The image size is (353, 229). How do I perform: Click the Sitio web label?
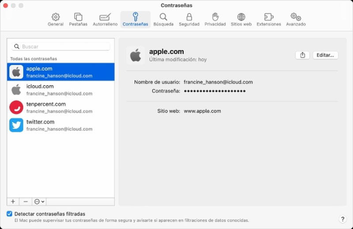(169, 111)
